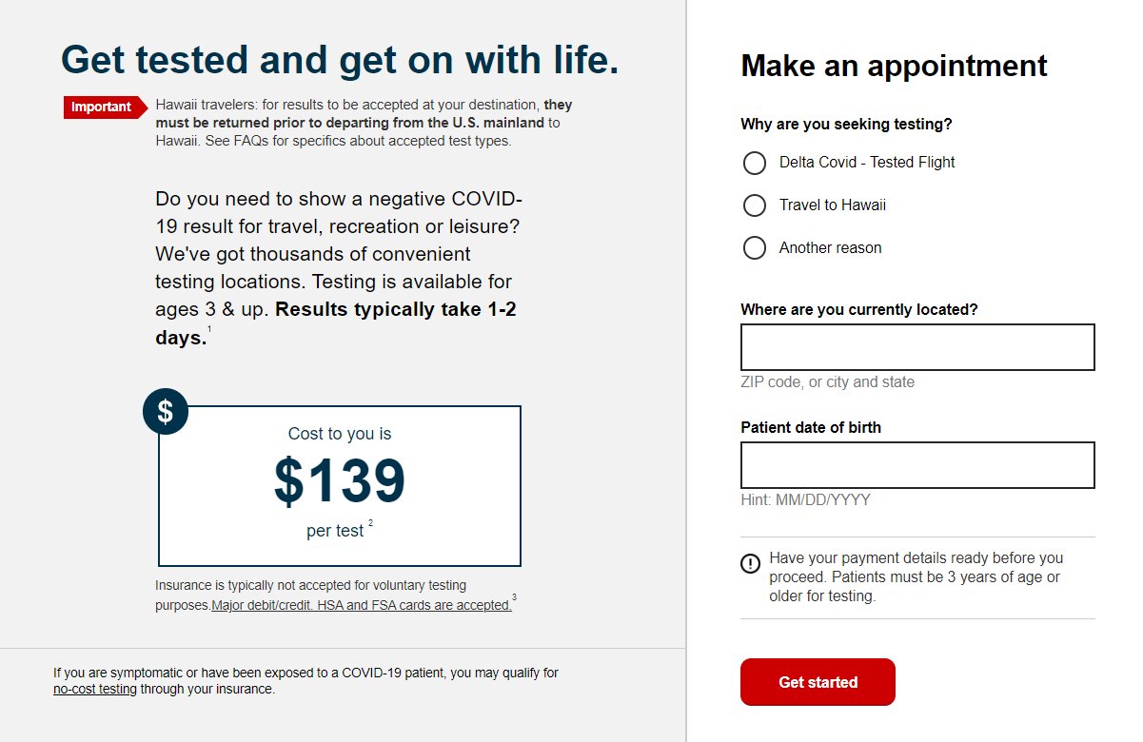
Task: Click footnote 1 after results timeframe text
Action: 208,328
